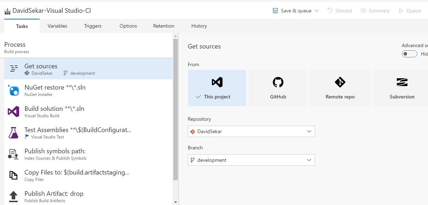Choose GitHub as the source
This screenshot has height=205, width=428.
(278, 88)
